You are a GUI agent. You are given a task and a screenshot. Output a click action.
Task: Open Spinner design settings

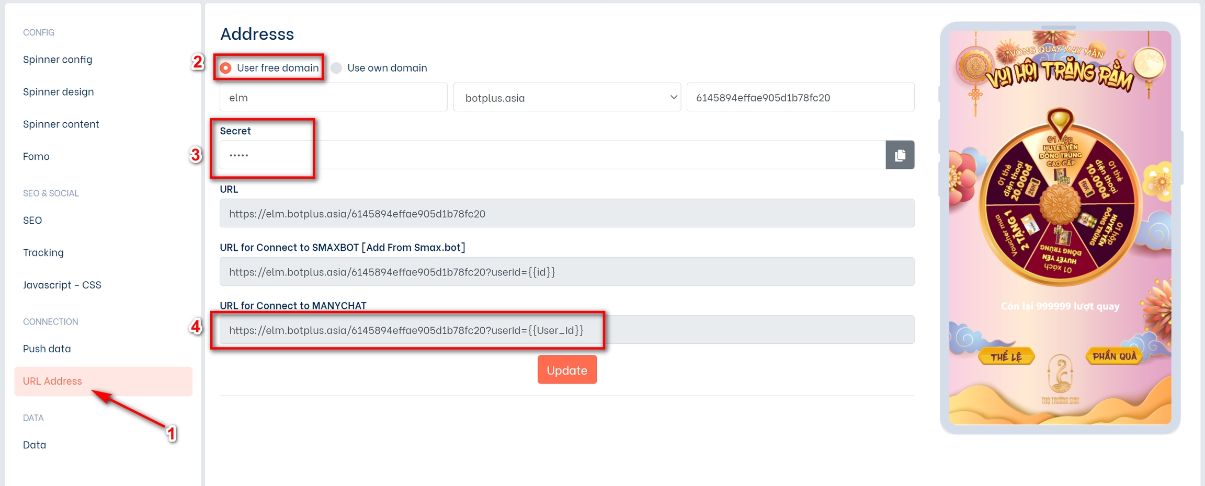click(59, 92)
